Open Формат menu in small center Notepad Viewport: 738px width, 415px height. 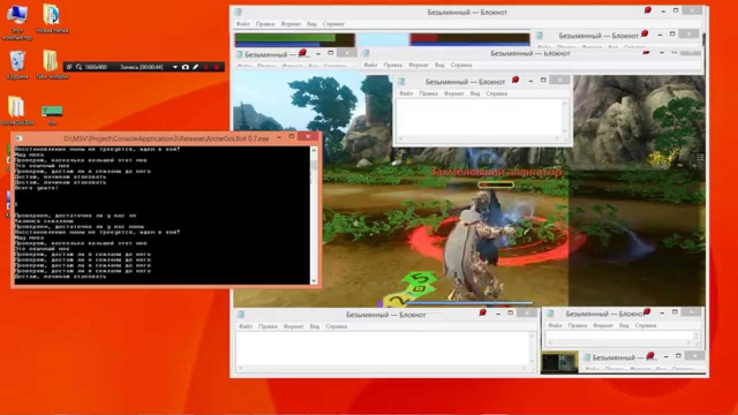(x=454, y=93)
